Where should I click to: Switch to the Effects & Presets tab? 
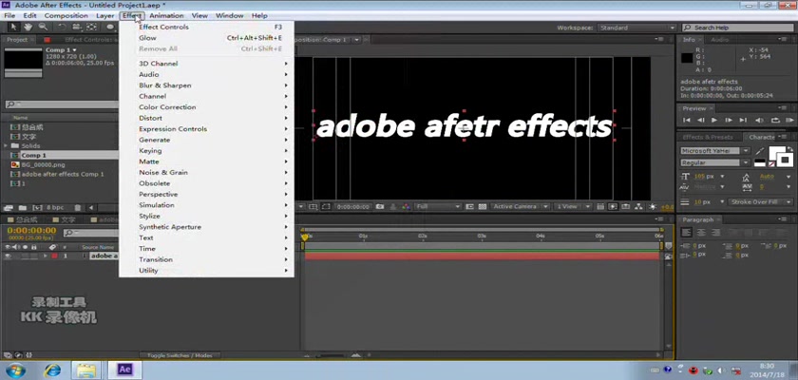(708, 138)
